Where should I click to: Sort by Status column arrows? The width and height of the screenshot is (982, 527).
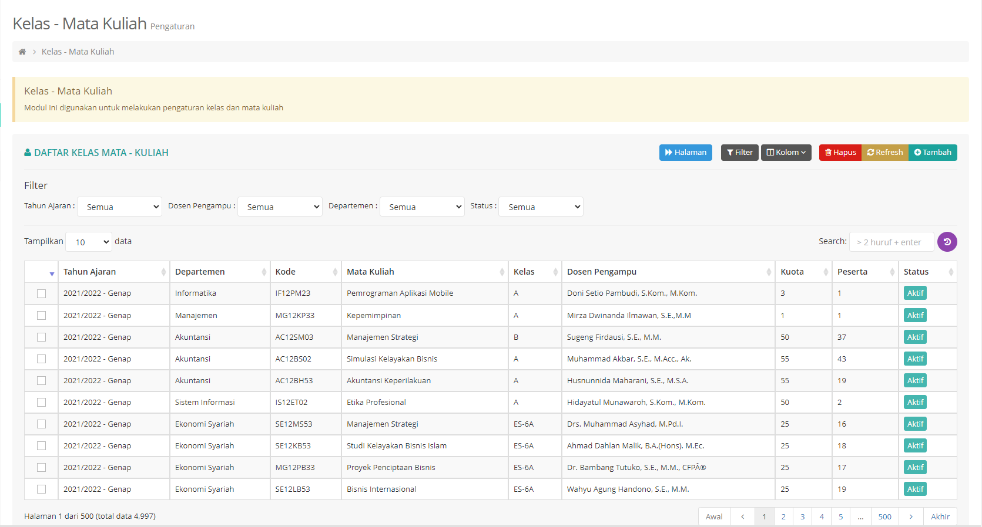951,272
